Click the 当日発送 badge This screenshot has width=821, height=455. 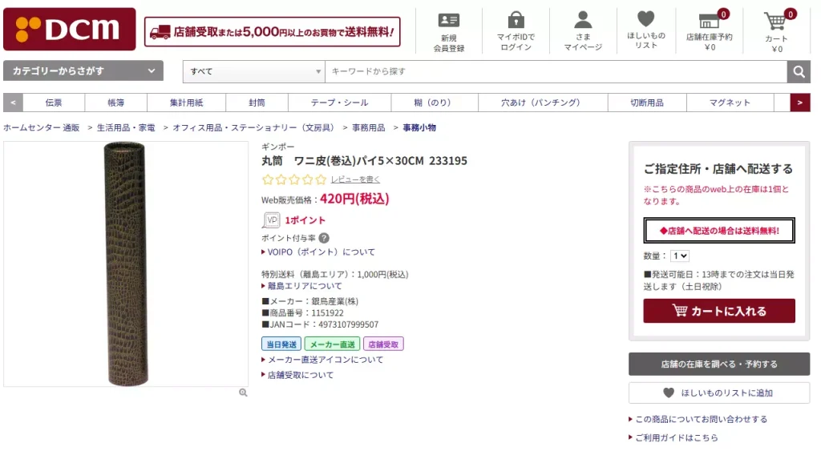coord(281,344)
